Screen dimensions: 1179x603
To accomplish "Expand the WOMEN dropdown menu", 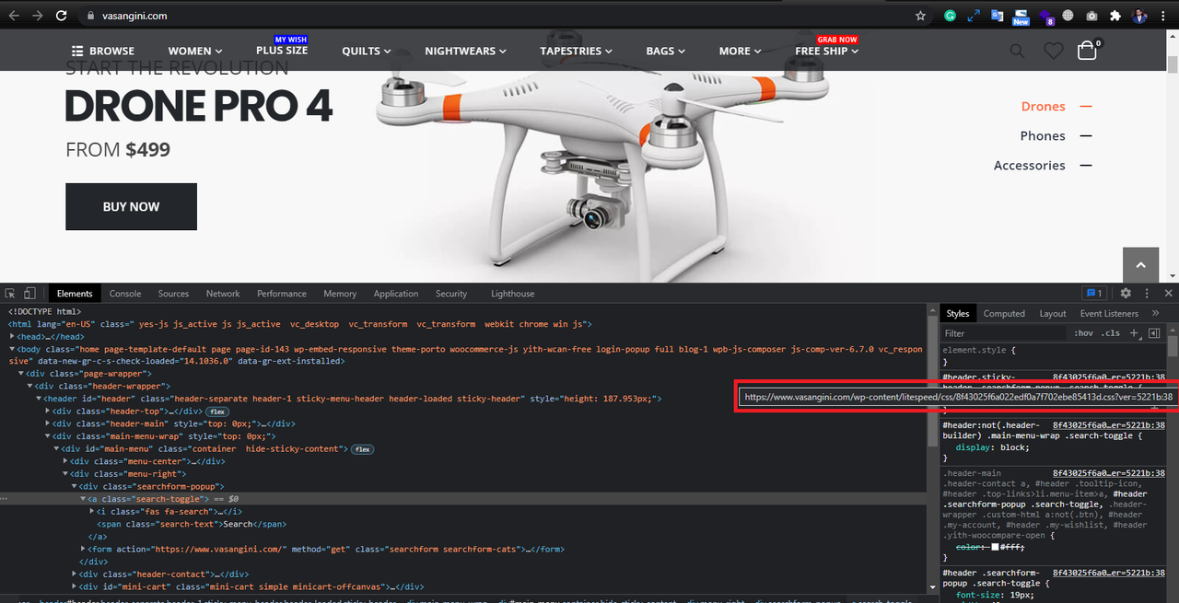I will coord(195,51).
